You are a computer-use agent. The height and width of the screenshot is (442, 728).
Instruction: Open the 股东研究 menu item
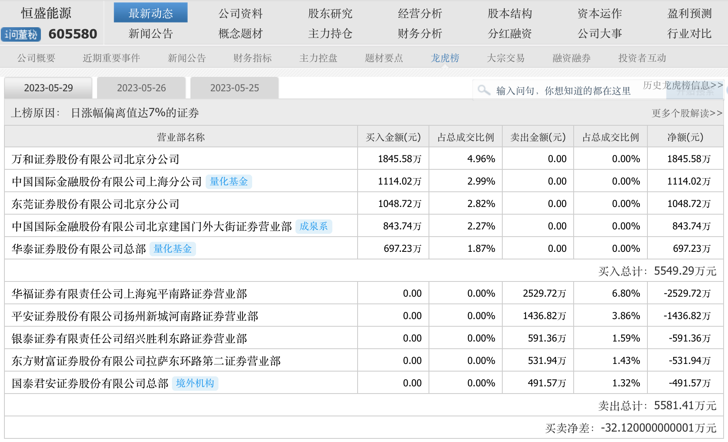330,14
